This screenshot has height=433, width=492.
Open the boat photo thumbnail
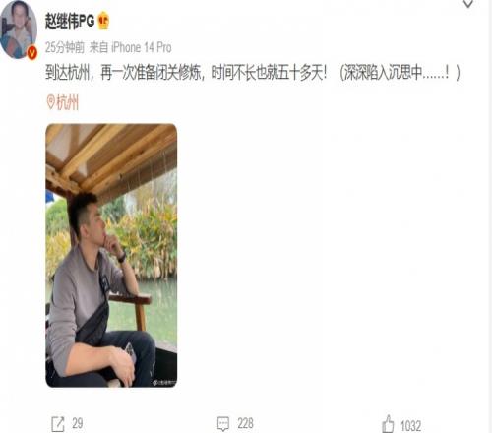tap(111, 255)
